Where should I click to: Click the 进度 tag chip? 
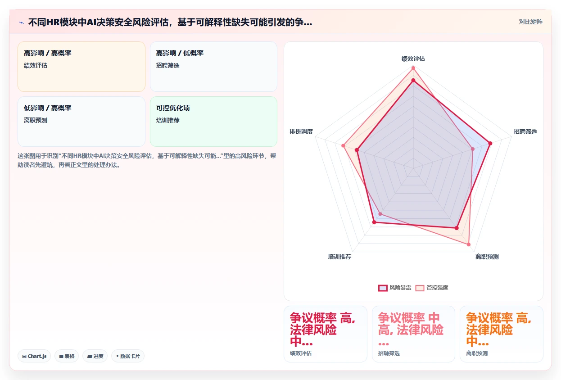tap(95, 356)
